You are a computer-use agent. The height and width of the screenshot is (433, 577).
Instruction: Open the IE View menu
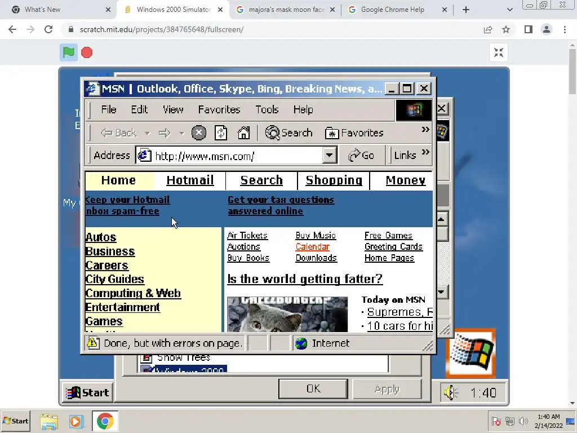click(x=173, y=110)
